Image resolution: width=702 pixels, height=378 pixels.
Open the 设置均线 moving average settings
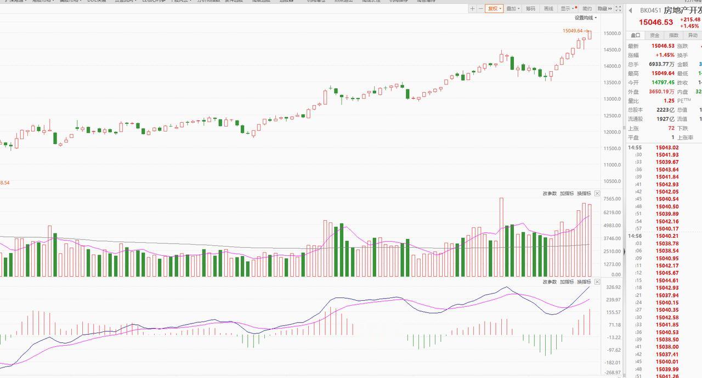[586, 18]
